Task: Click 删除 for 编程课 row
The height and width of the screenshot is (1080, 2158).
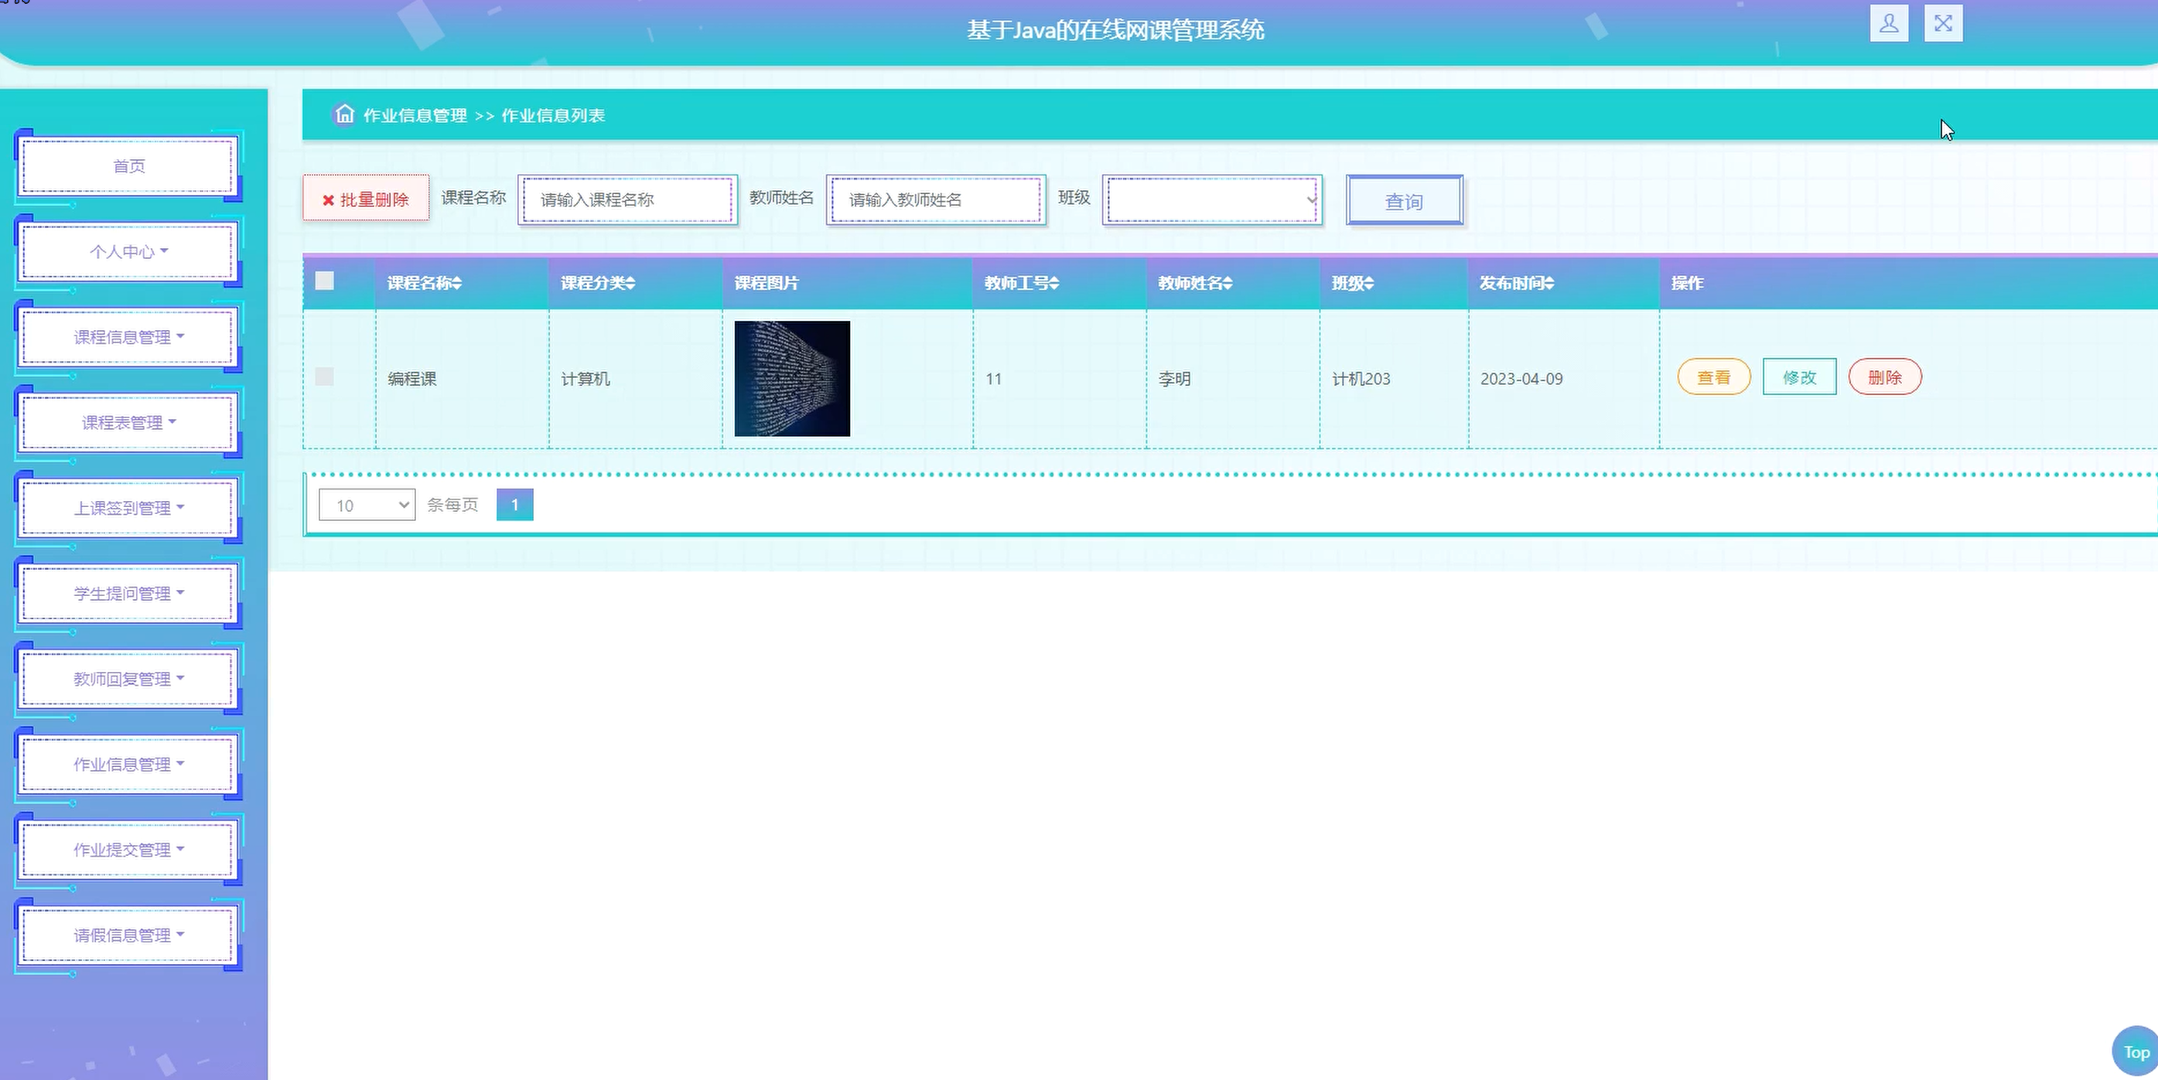Action: pyautogui.click(x=1885, y=376)
